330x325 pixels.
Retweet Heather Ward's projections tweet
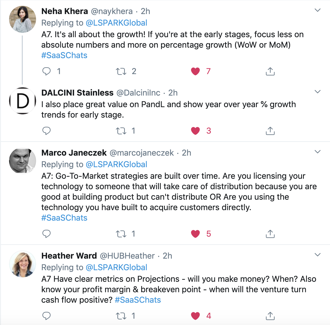coord(121,316)
